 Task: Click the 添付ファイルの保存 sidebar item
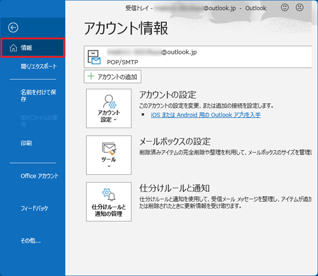[39, 121]
